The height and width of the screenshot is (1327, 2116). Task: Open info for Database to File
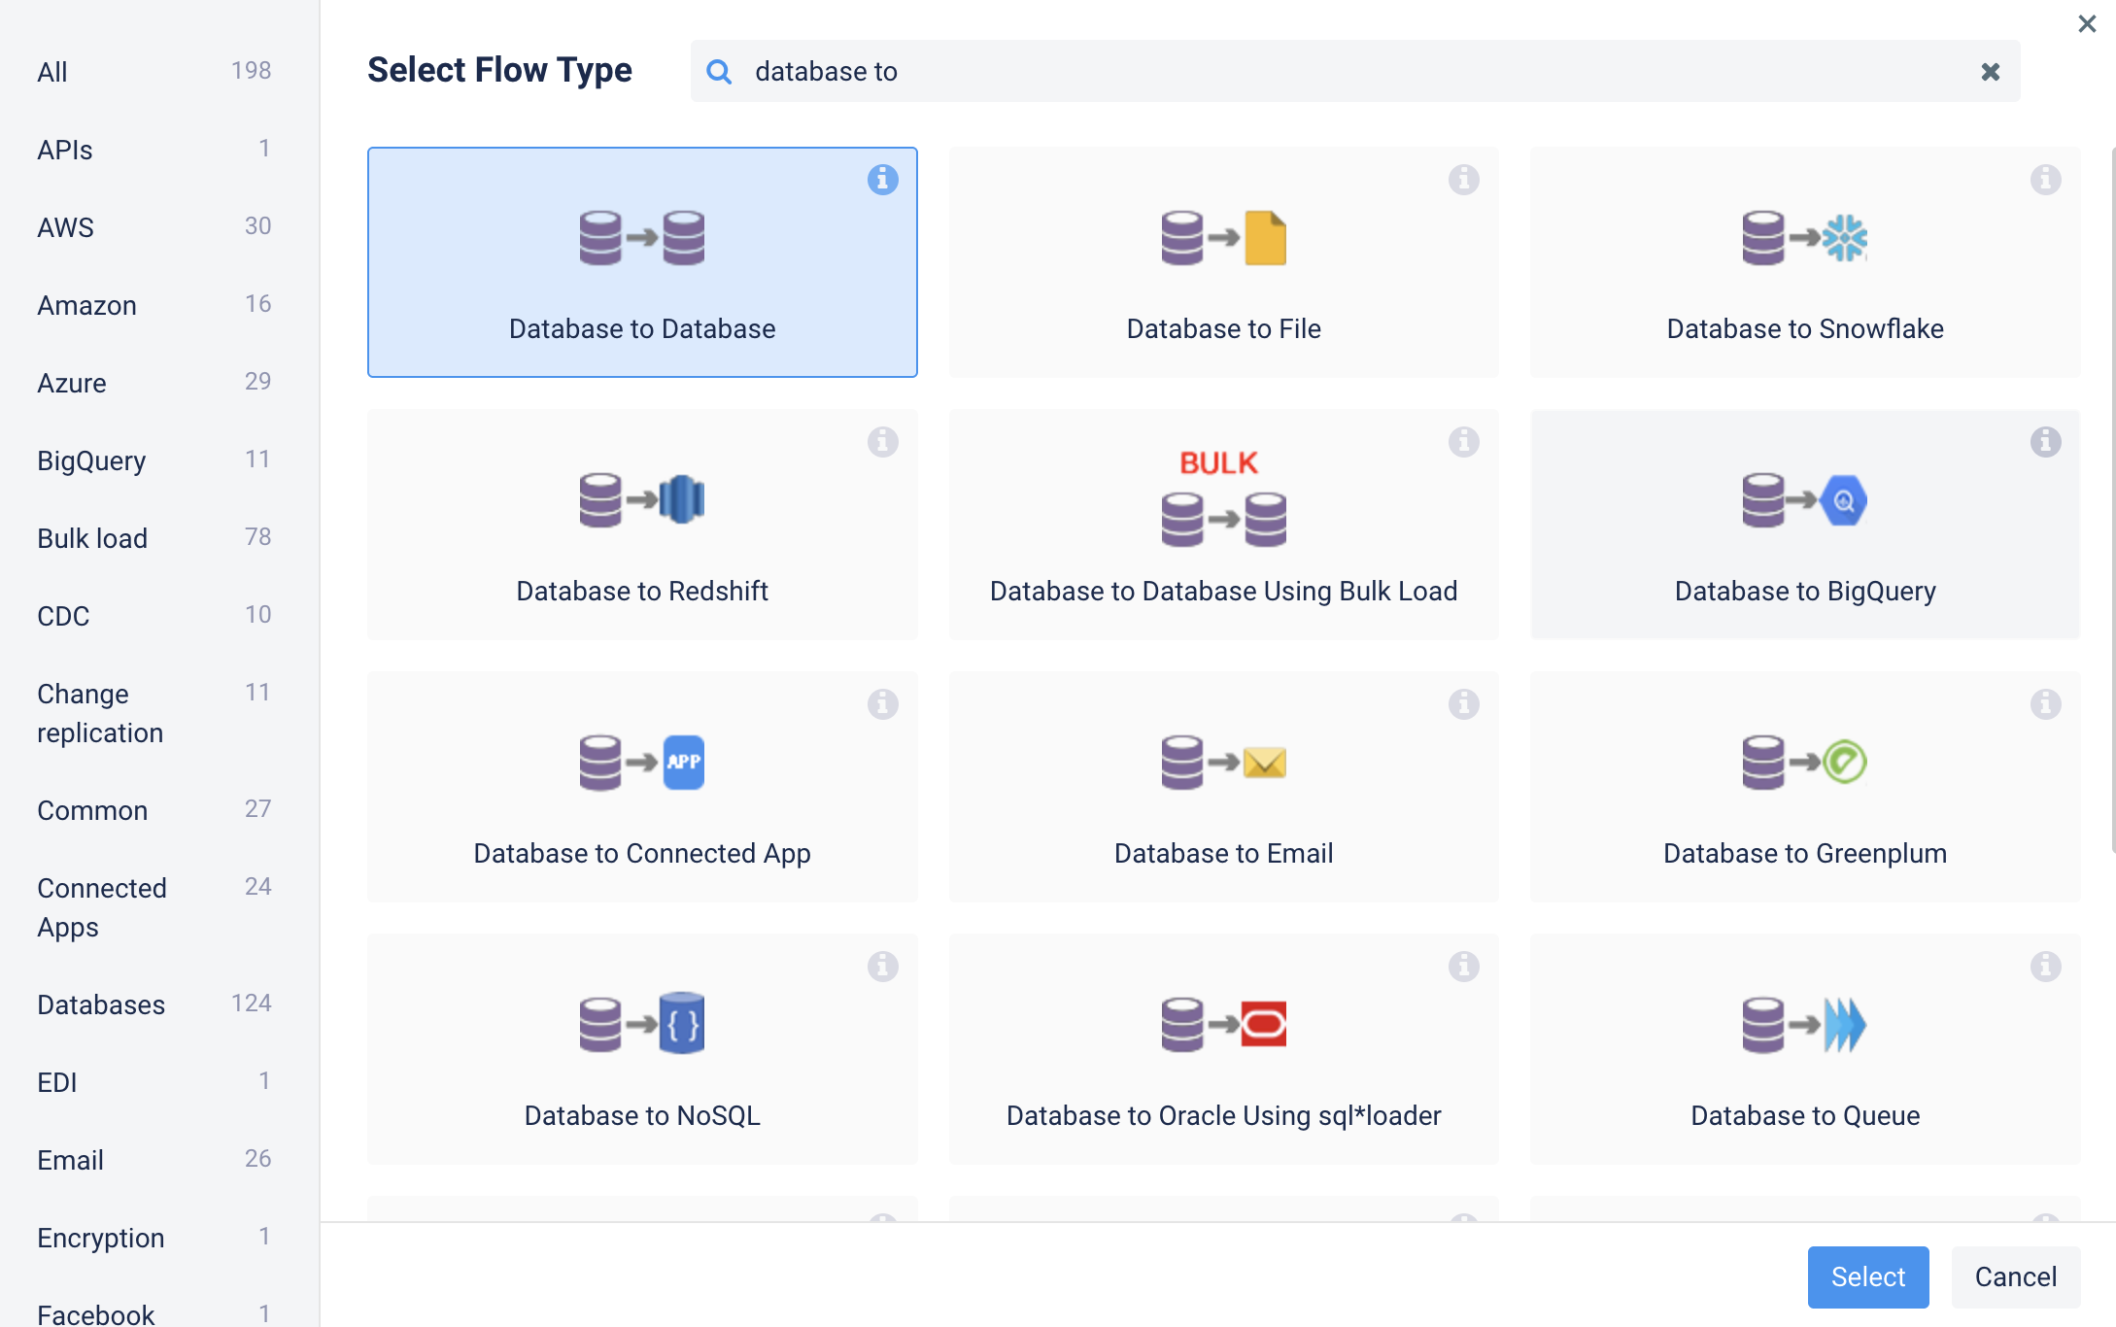pos(1463,180)
